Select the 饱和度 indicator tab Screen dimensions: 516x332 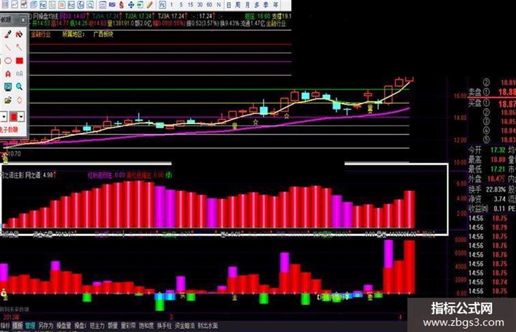point(146,326)
